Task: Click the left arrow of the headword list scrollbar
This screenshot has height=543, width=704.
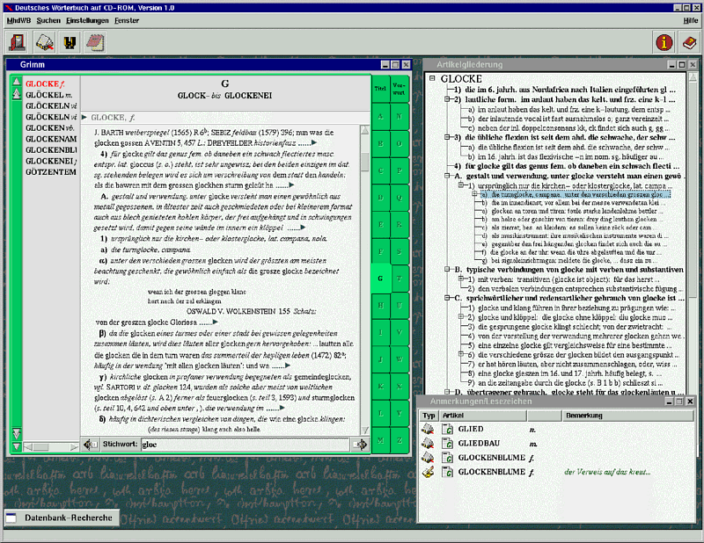Action: pyautogui.click(x=28, y=446)
